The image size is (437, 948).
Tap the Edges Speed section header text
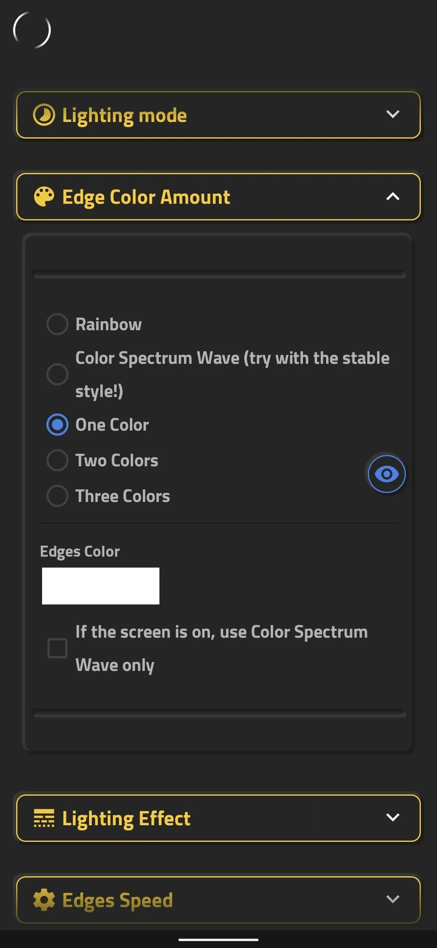tap(118, 901)
